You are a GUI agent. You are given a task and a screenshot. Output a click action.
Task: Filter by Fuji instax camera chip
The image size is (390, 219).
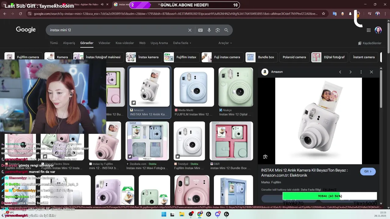(x=222, y=57)
